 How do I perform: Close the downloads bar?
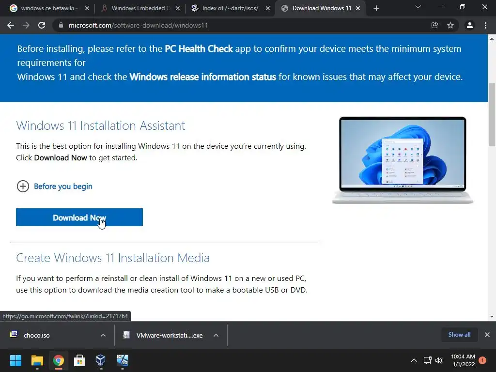coord(487,335)
